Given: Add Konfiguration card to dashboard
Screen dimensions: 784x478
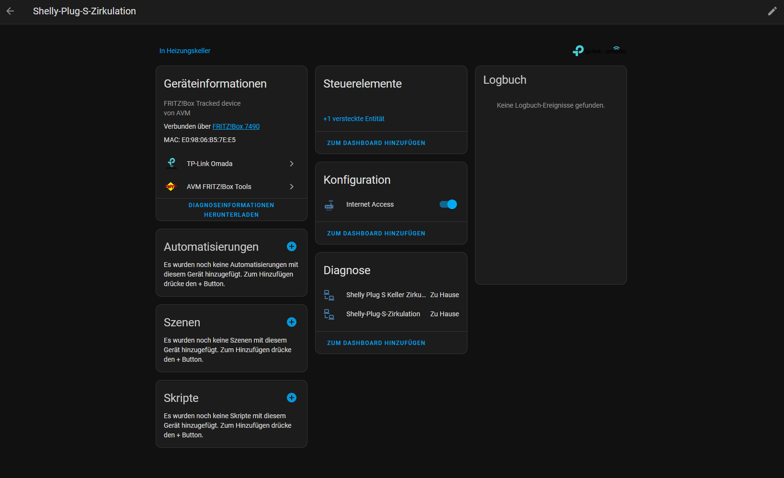Looking at the screenshot, I should tap(376, 233).
